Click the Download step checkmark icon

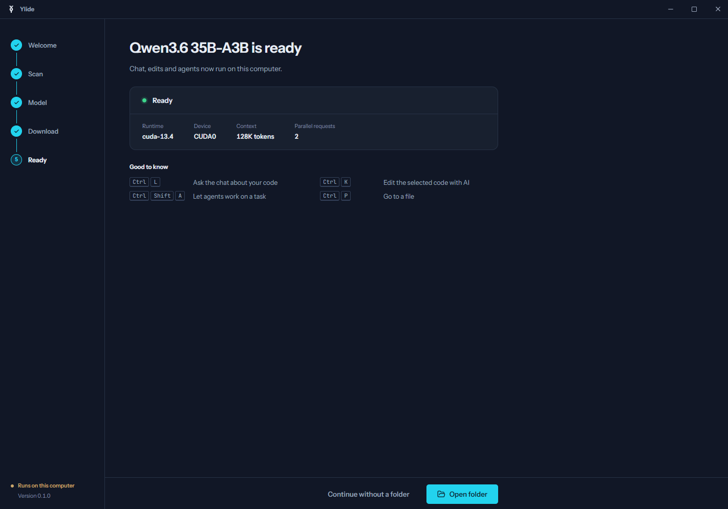(16, 131)
